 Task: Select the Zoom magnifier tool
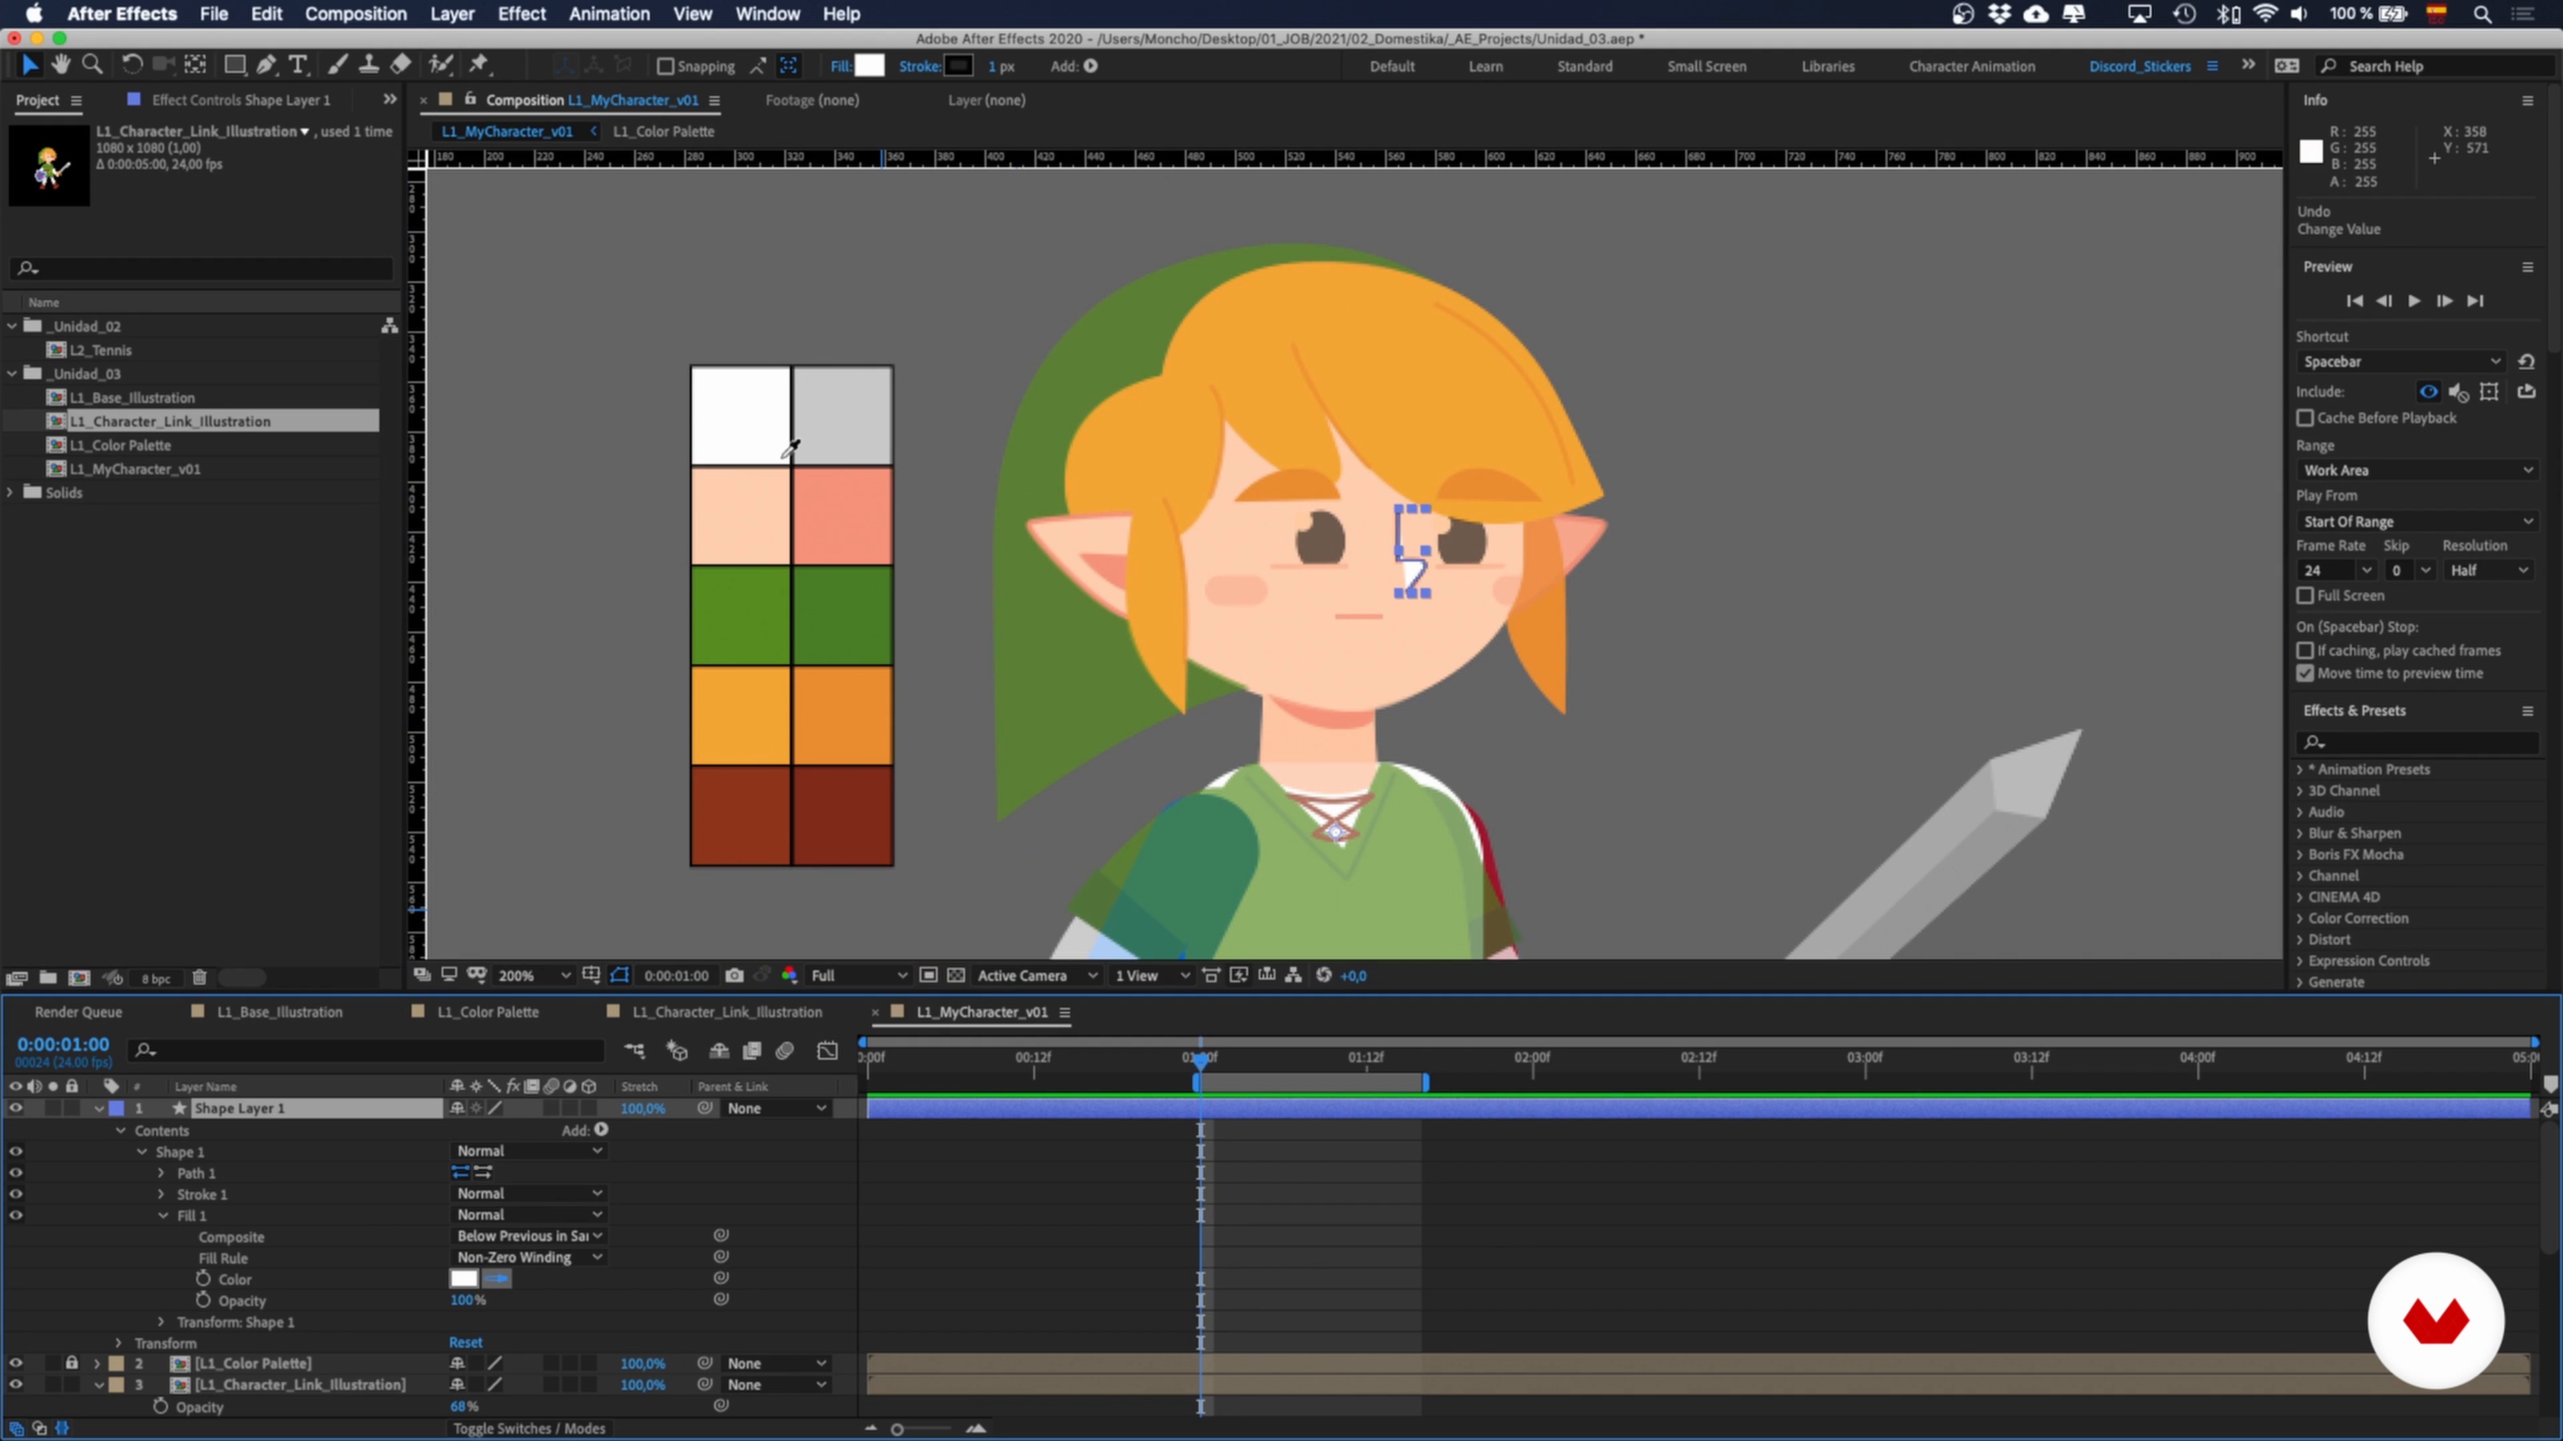93,65
